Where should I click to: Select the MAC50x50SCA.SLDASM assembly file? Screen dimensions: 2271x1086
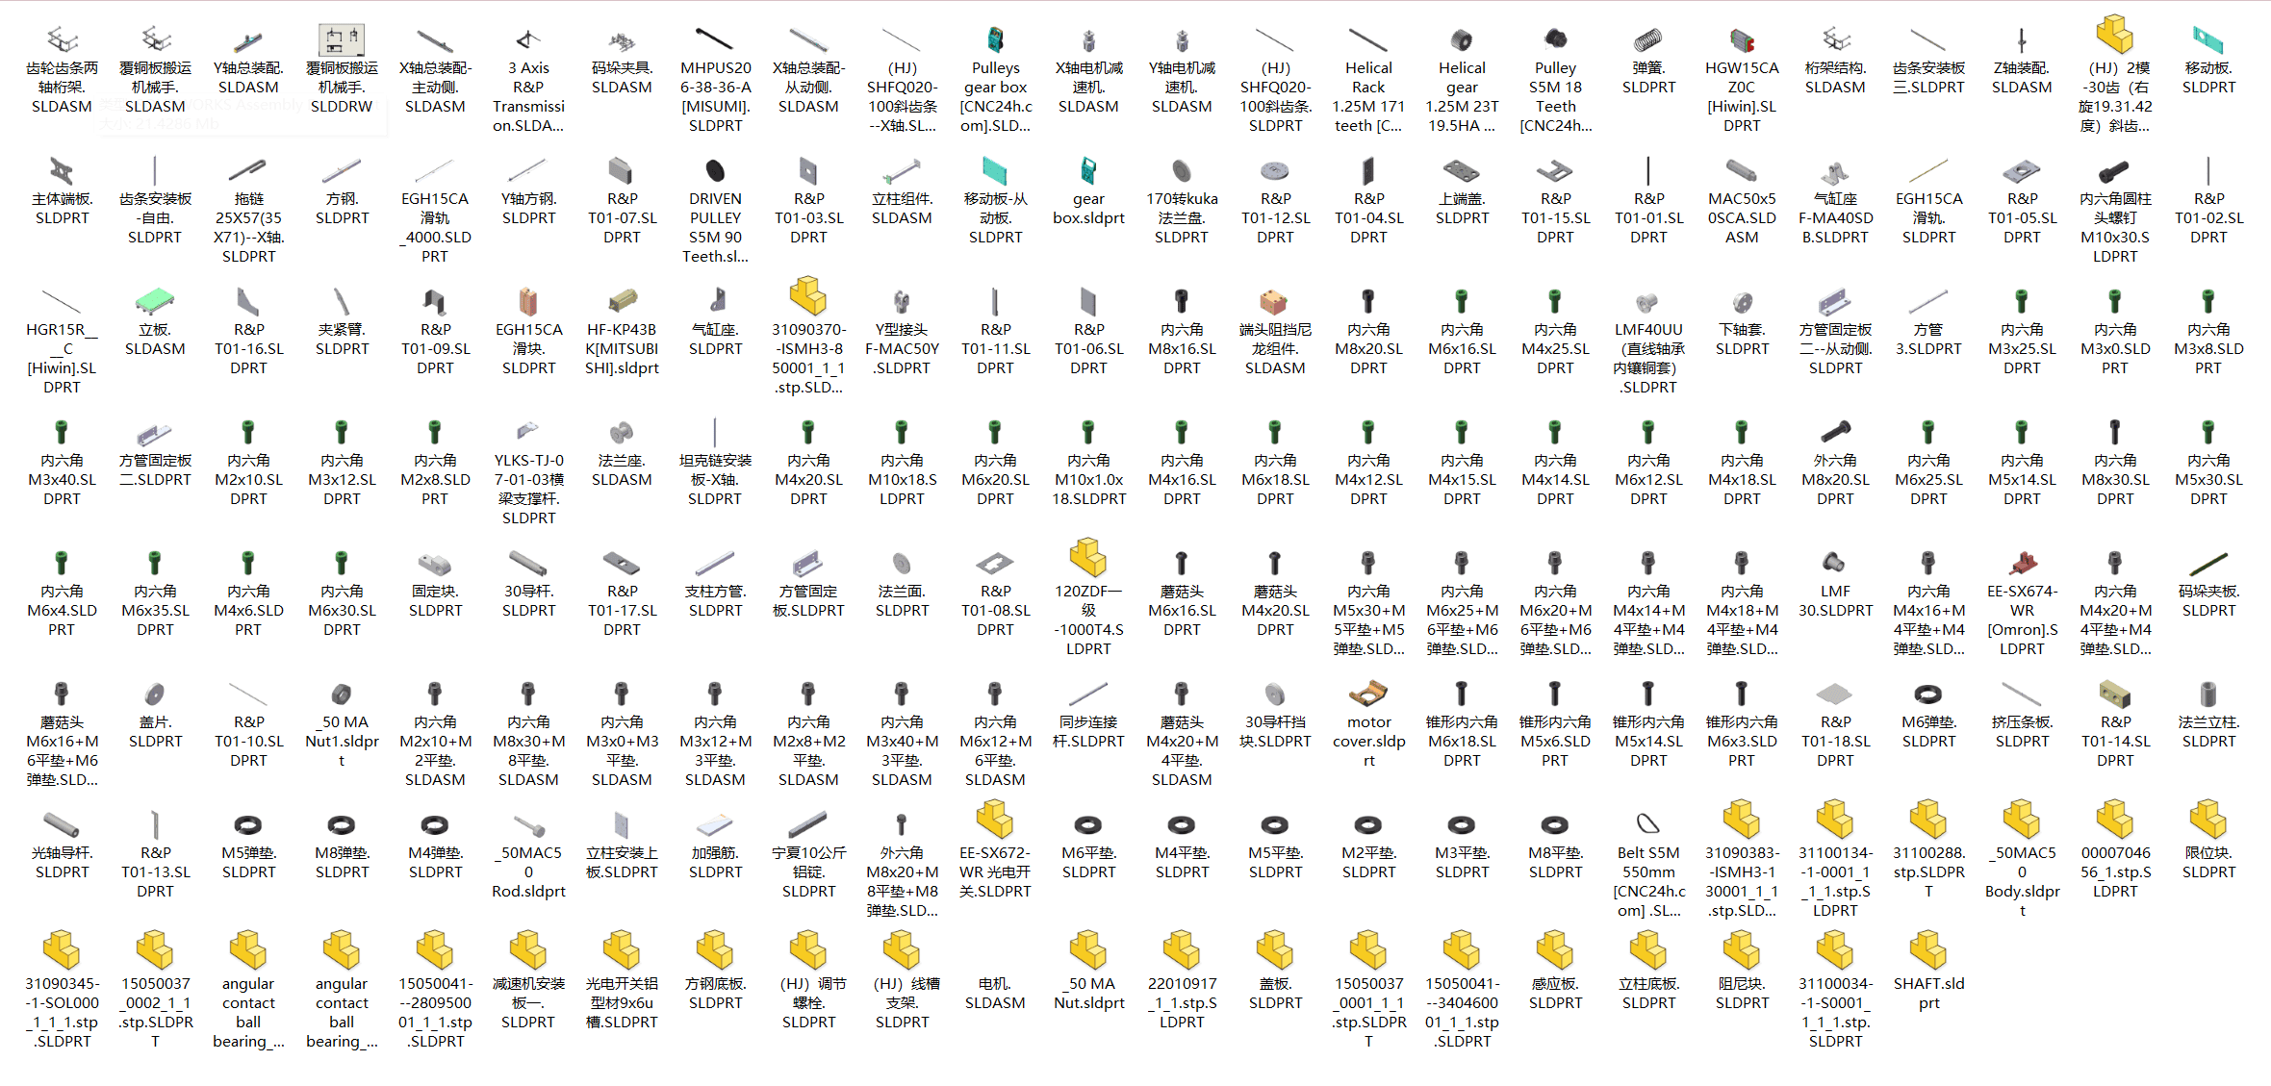(x=1742, y=200)
